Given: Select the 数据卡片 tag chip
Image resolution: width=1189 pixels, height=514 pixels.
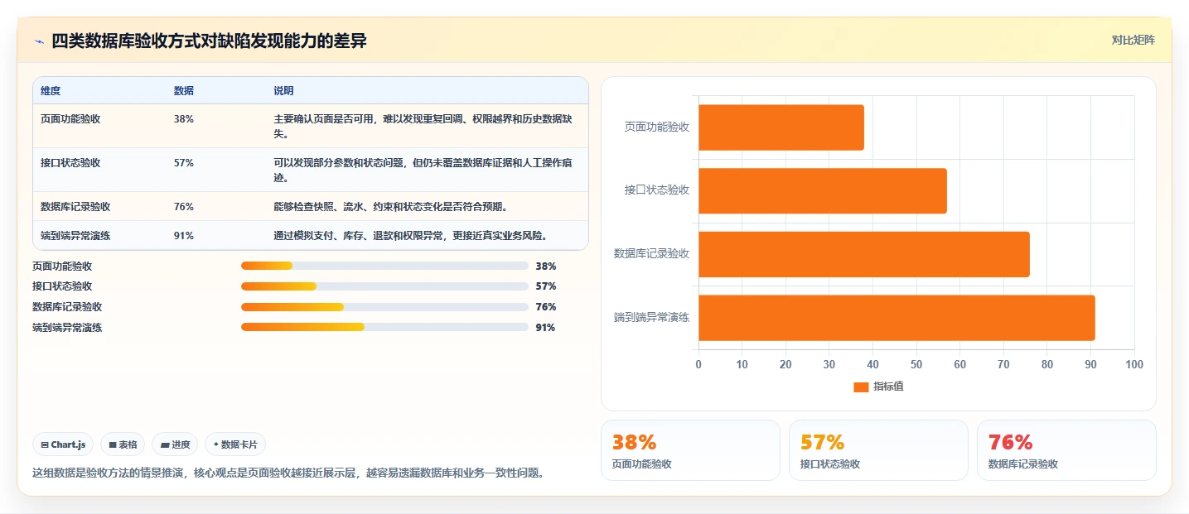Looking at the screenshot, I should coord(235,444).
